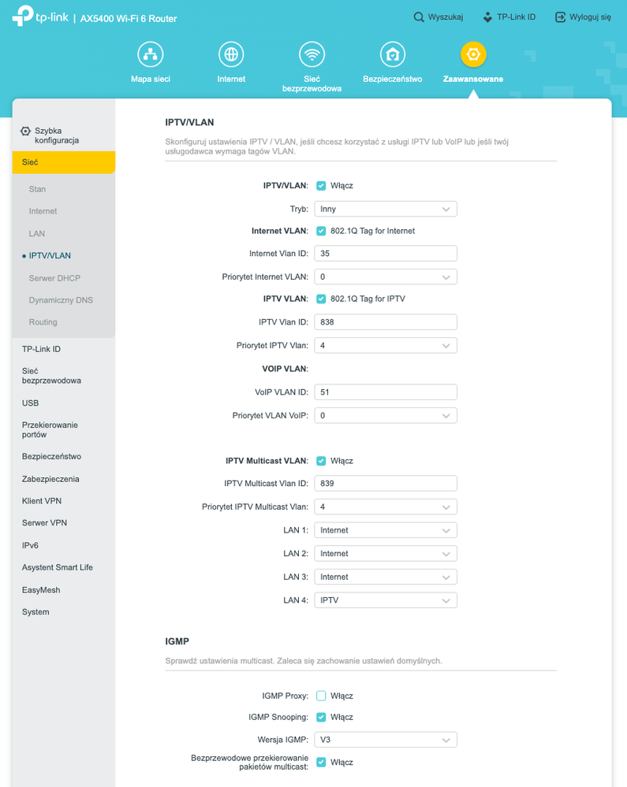Click the Mapa sieci network map icon
This screenshot has width=627, height=787.
pyautogui.click(x=150, y=55)
